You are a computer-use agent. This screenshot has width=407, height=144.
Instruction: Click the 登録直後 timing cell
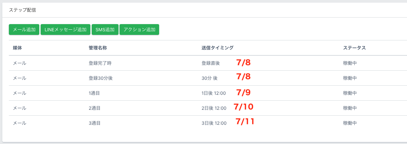(211, 63)
